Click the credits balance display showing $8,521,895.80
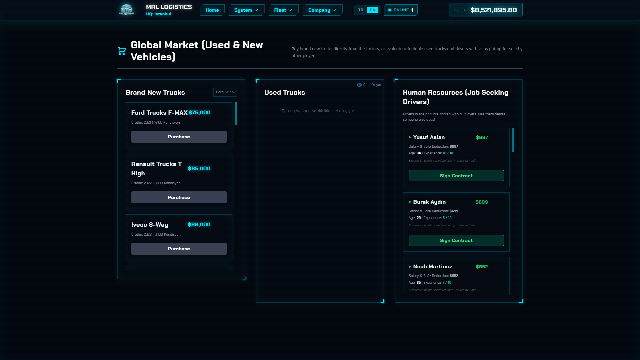The height and width of the screenshot is (360, 640). [x=485, y=10]
